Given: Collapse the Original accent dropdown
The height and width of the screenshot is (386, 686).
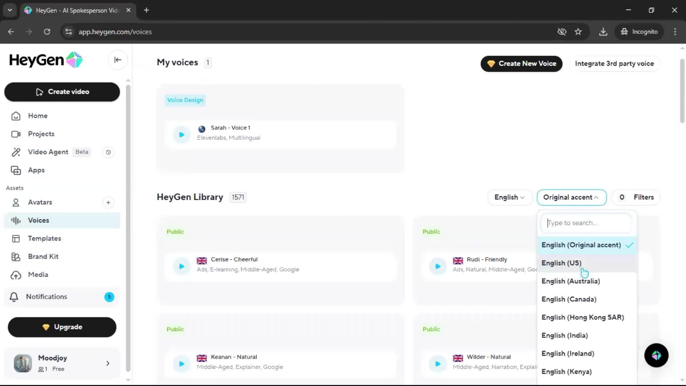Looking at the screenshot, I should 571,197.
